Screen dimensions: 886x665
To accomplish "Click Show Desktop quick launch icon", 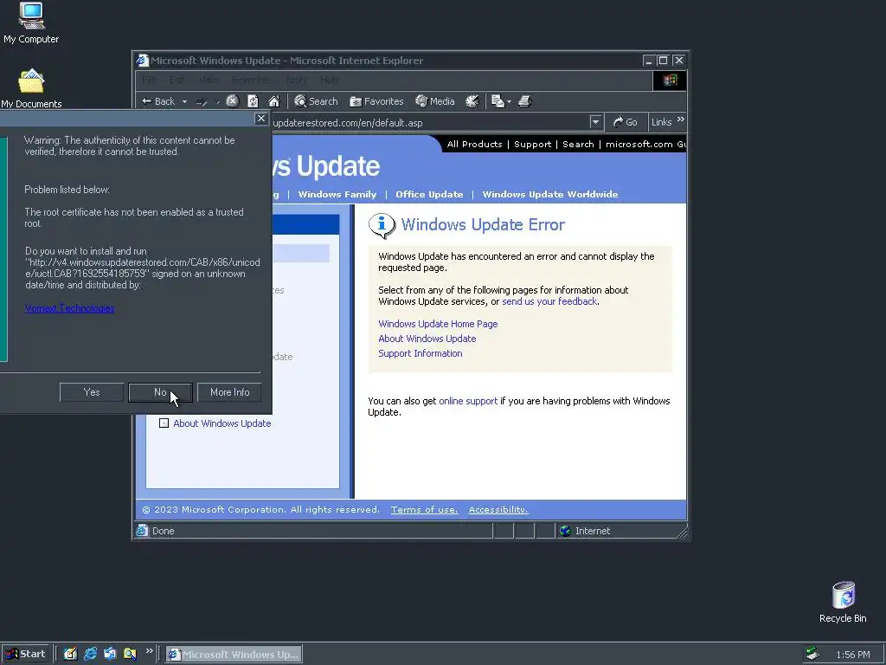I will [70, 655].
